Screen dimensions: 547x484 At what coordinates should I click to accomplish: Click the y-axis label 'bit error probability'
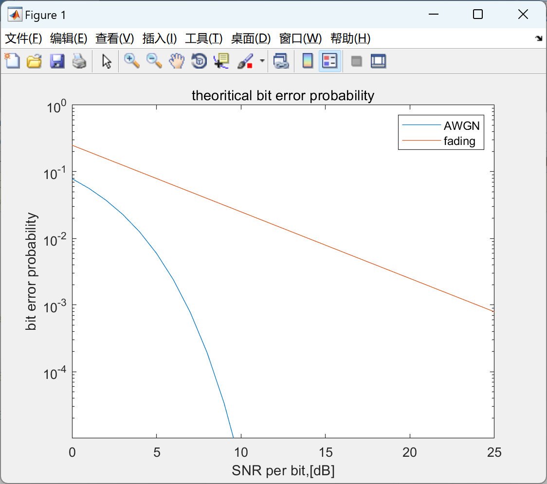(x=31, y=271)
